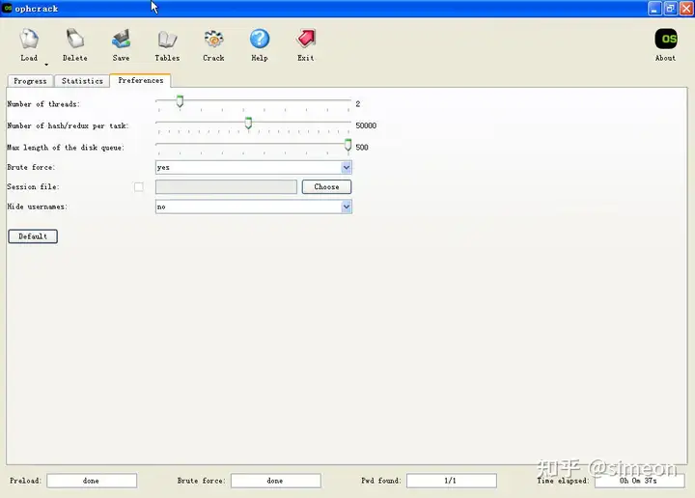695x498 pixels.
Task: Click the Session file path field
Action: (226, 187)
